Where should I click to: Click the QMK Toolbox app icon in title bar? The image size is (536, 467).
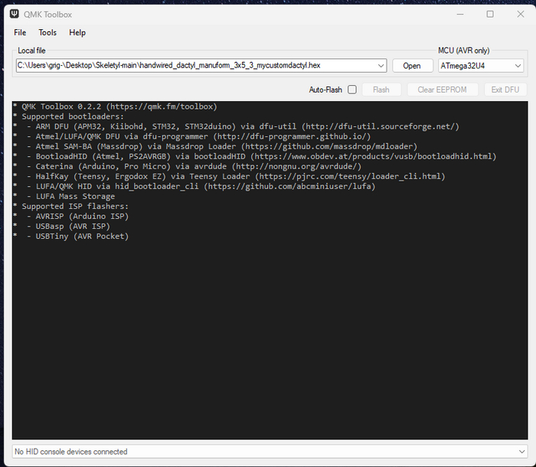[15, 14]
